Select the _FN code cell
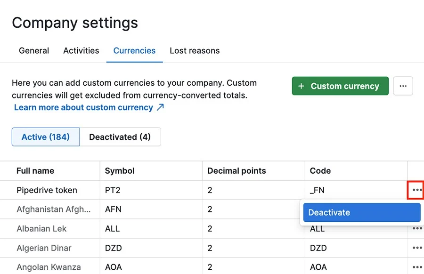Image resolution: width=424 pixels, height=274 pixels. pos(356,190)
